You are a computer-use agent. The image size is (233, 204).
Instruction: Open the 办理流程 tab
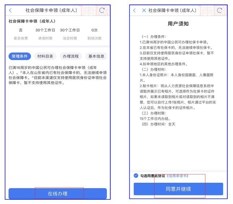(70, 56)
